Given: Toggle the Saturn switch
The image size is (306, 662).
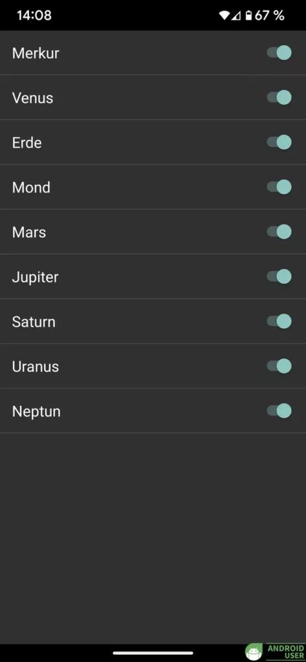Looking at the screenshot, I should pos(279,321).
